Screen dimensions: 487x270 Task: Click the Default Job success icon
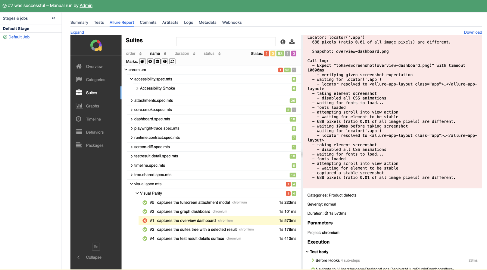click(x=5, y=37)
